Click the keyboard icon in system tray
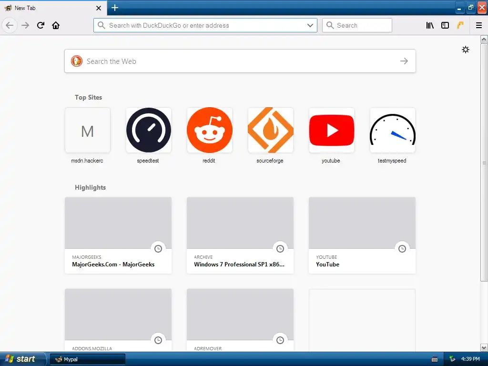 pos(435,359)
